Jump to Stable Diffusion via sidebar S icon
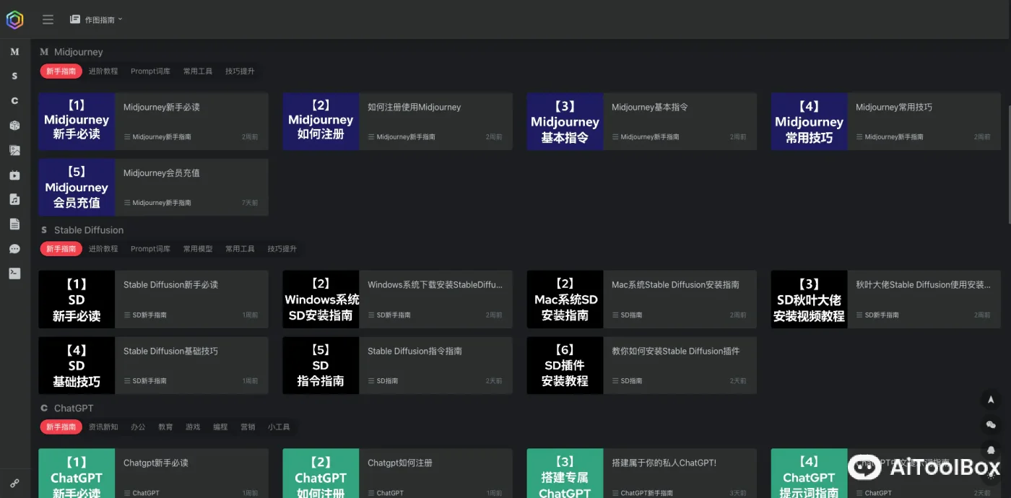1011x498 pixels. [14, 77]
